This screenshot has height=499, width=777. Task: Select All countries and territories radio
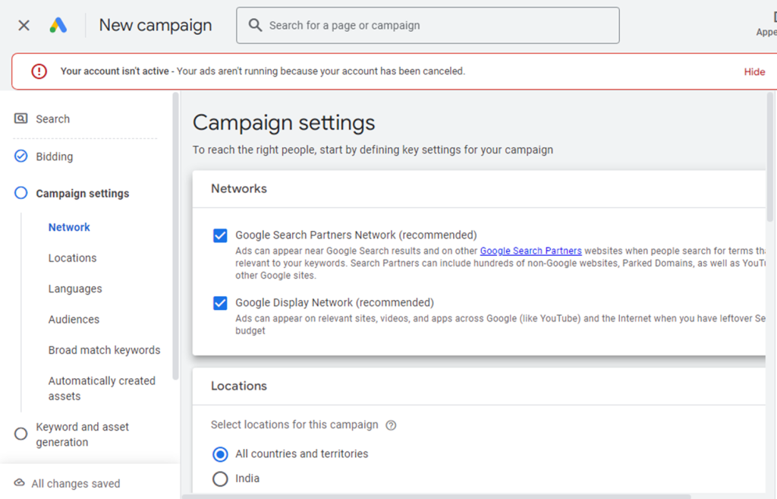click(220, 454)
